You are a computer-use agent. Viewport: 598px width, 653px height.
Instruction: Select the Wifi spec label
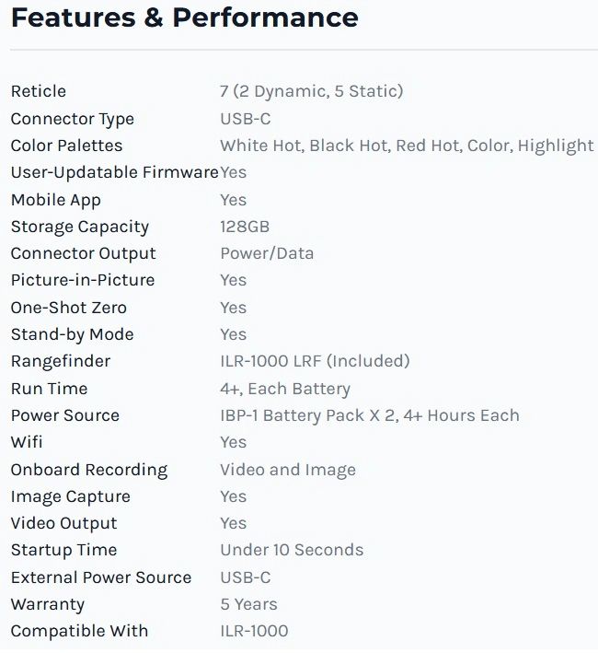pyautogui.click(x=27, y=442)
